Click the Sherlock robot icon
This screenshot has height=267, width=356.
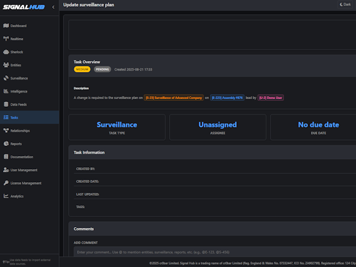tap(6, 52)
